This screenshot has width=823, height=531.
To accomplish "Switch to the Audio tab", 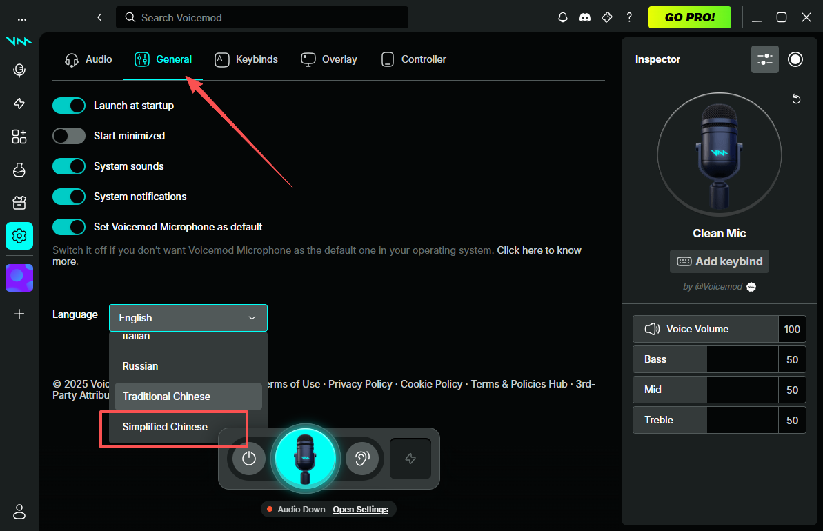I will [88, 59].
